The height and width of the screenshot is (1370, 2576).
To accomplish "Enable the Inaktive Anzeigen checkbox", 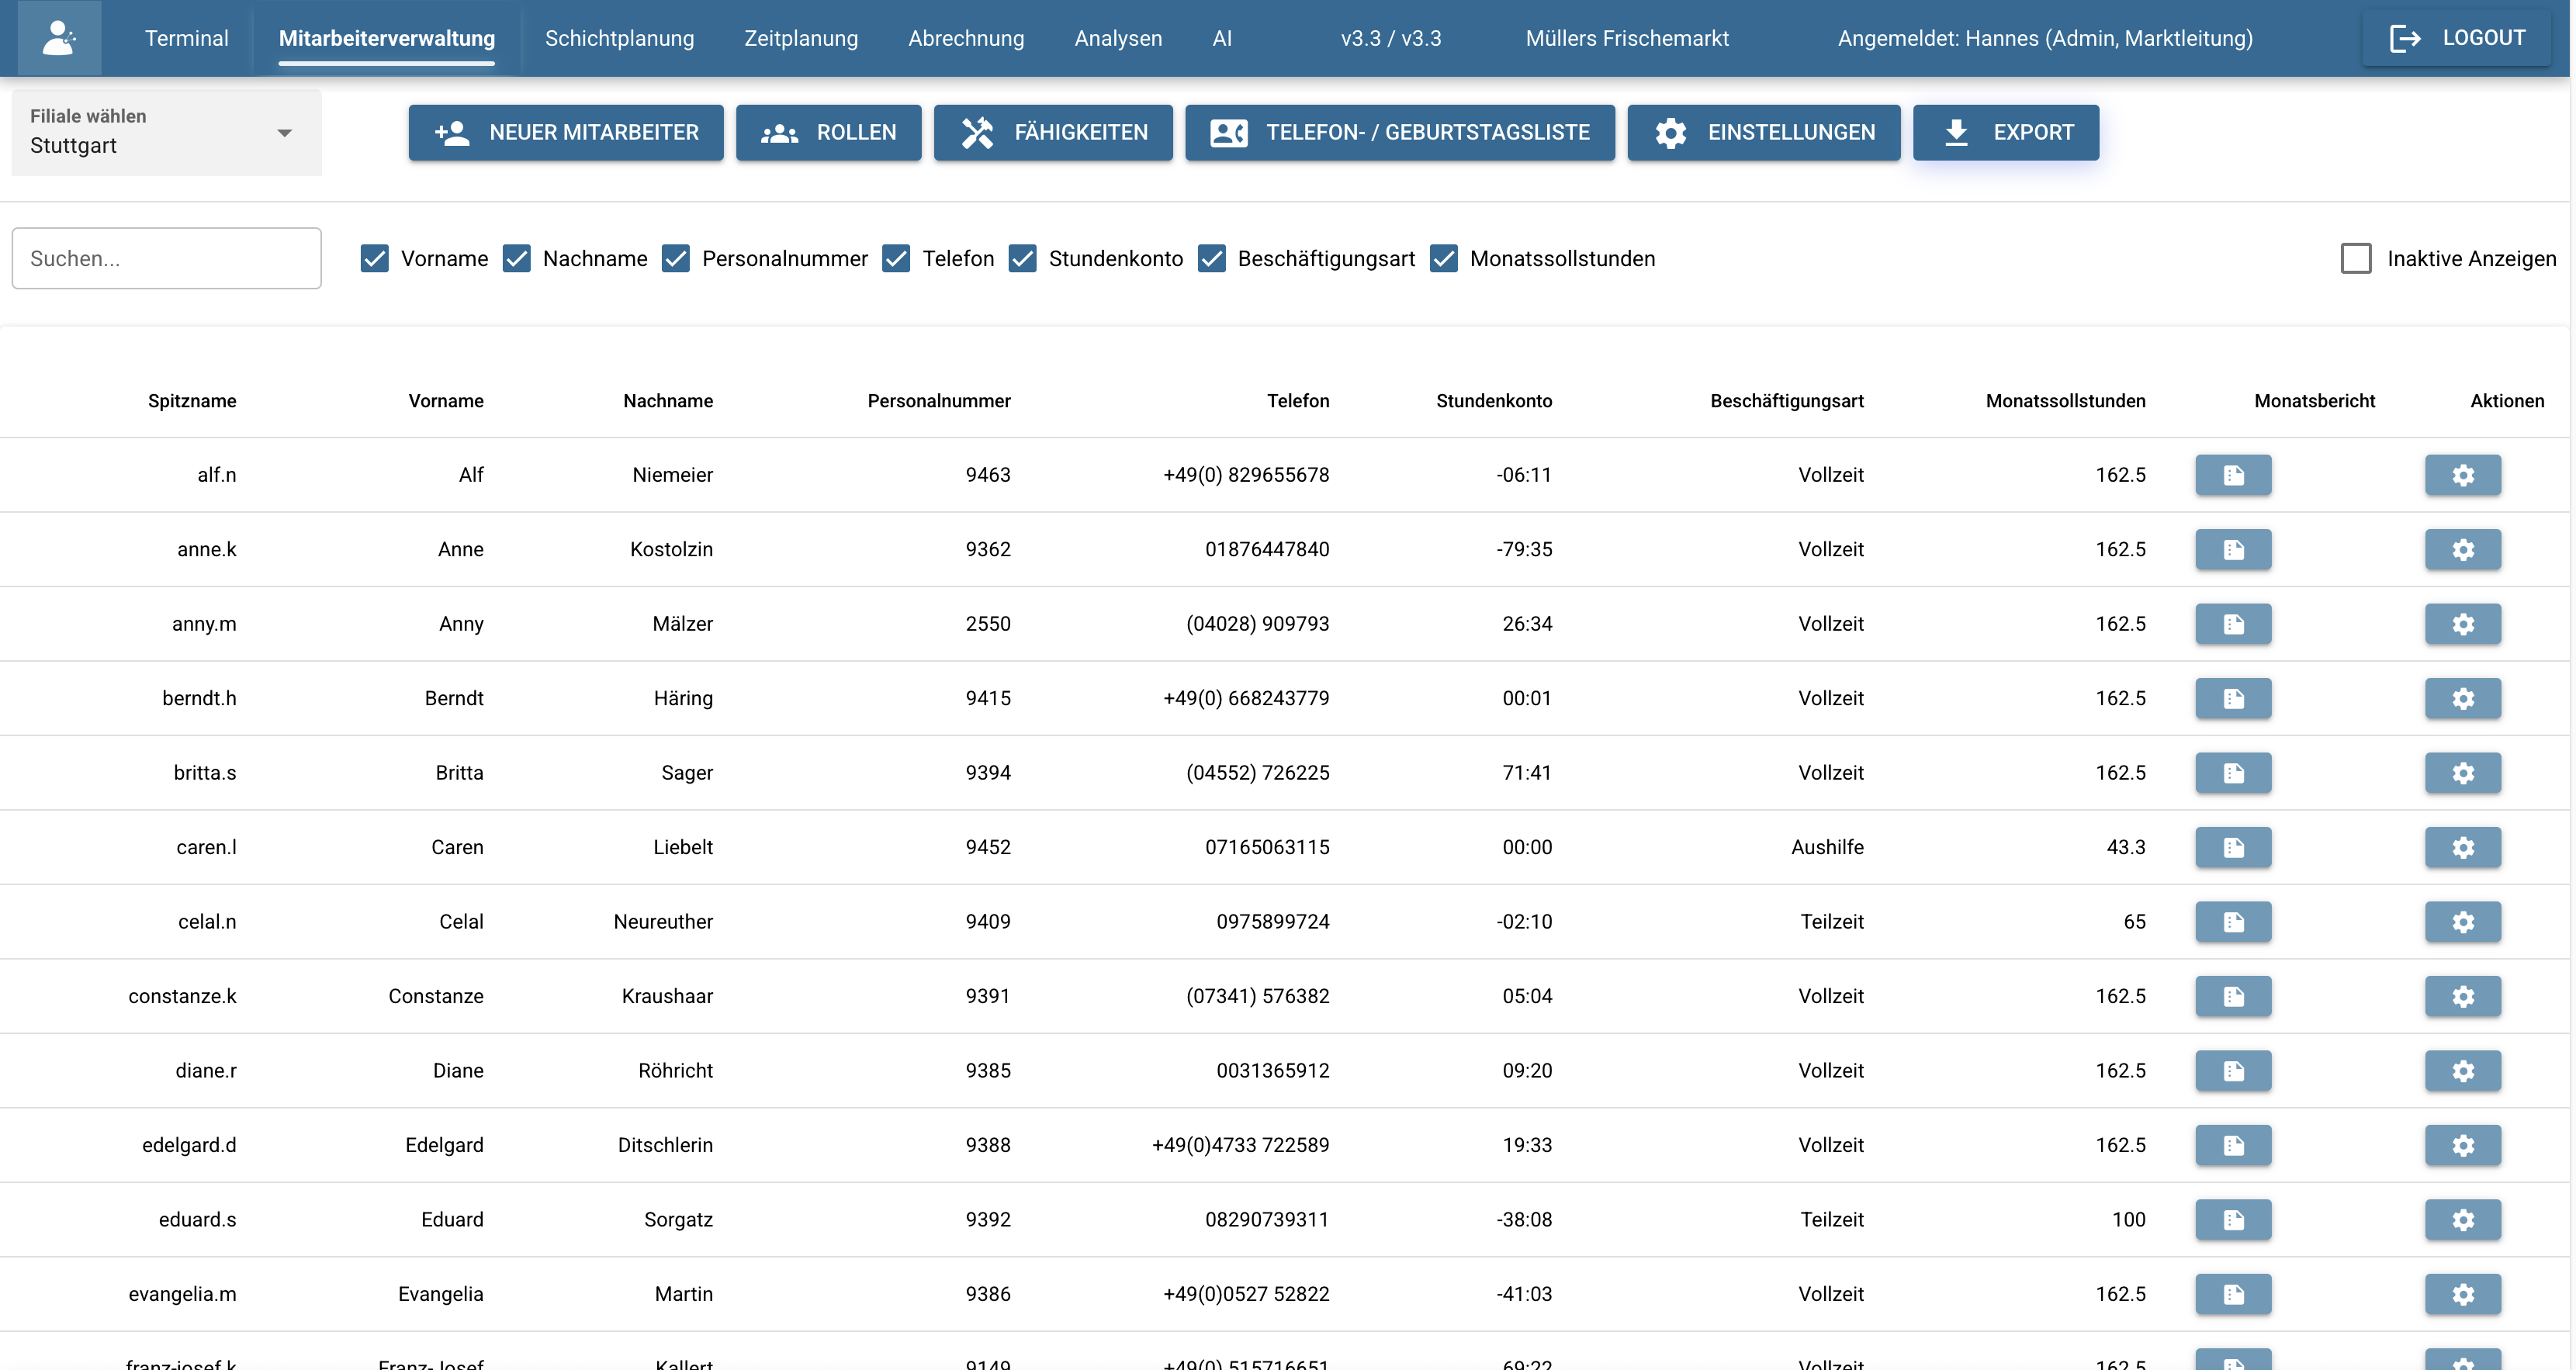I will [2355, 259].
